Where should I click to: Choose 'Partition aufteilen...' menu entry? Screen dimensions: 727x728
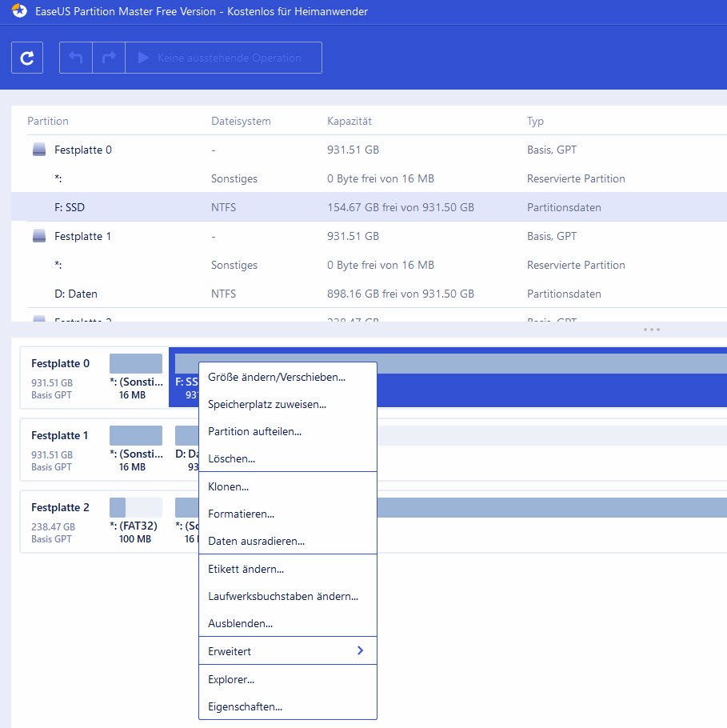pyautogui.click(x=254, y=431)
